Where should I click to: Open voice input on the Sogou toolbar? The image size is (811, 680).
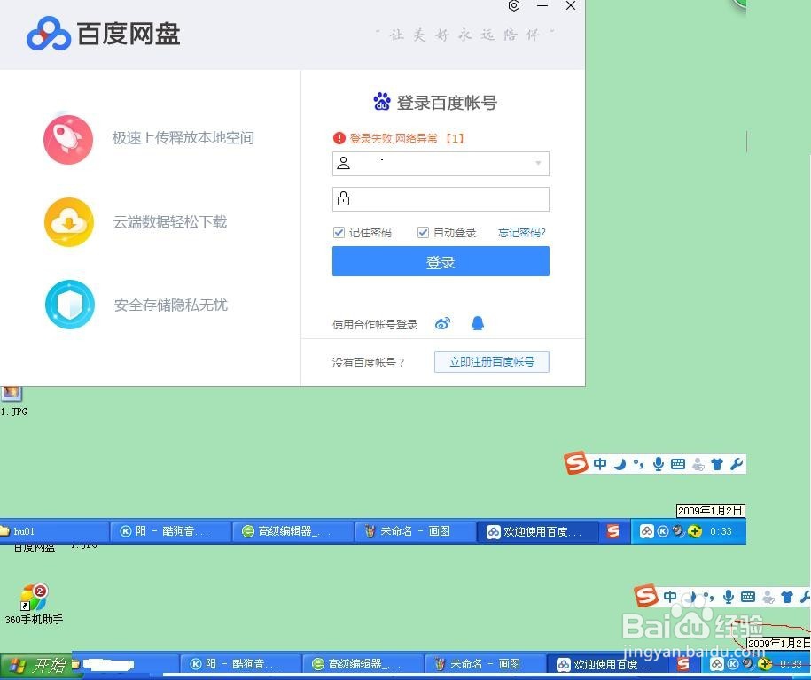(658, 463)
